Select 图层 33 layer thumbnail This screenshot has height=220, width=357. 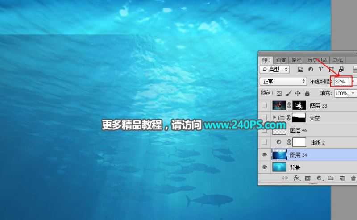click(279, 105)
